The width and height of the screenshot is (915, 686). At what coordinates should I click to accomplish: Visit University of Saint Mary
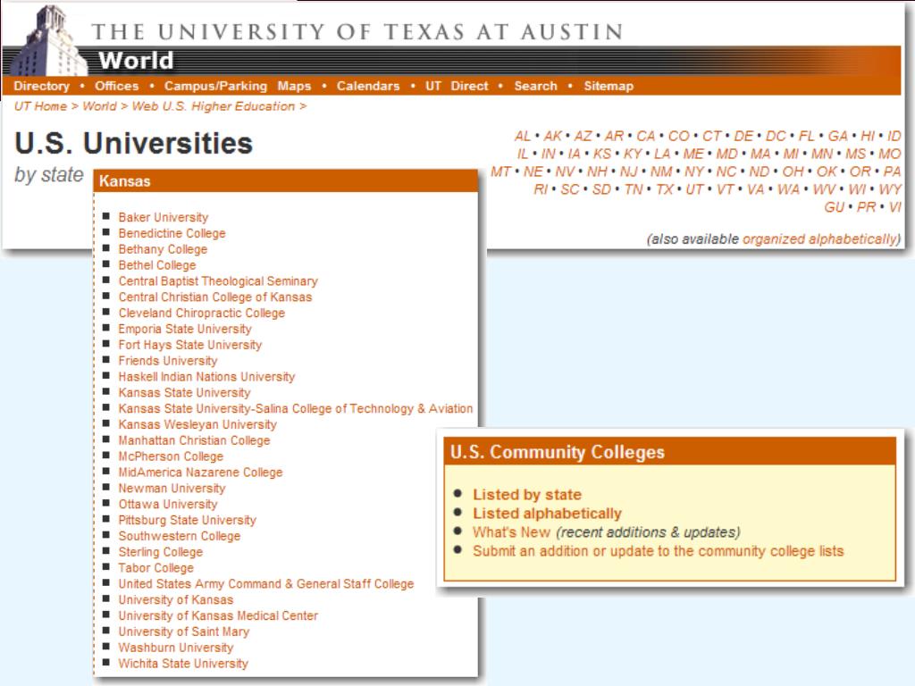184,632
